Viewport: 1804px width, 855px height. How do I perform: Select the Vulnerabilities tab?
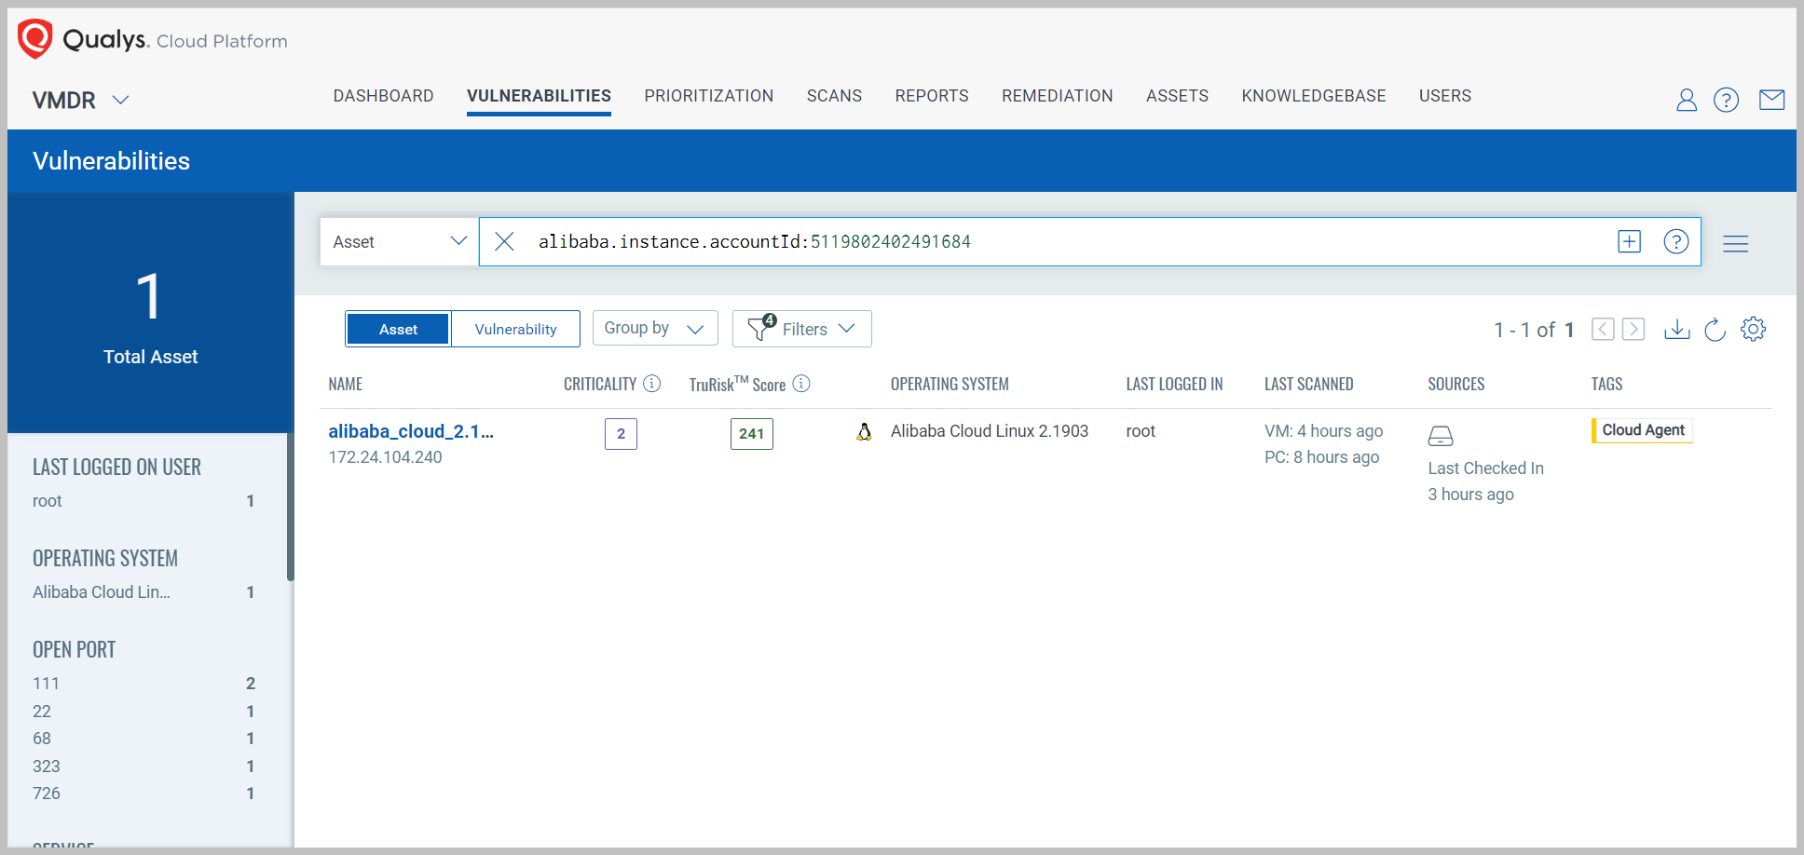click(x=539, y=96)
